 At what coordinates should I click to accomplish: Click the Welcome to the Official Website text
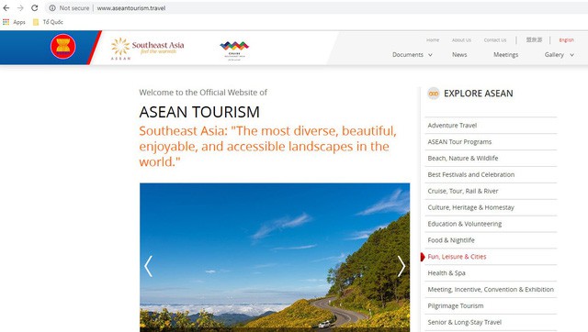pos(203,93)
